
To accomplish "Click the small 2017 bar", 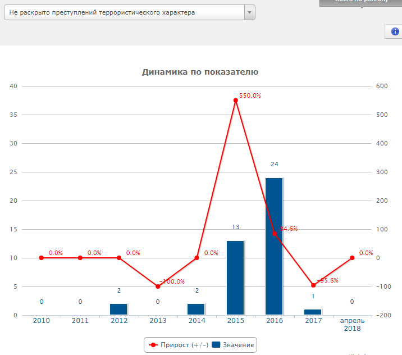I will click(x=313, y=312).
